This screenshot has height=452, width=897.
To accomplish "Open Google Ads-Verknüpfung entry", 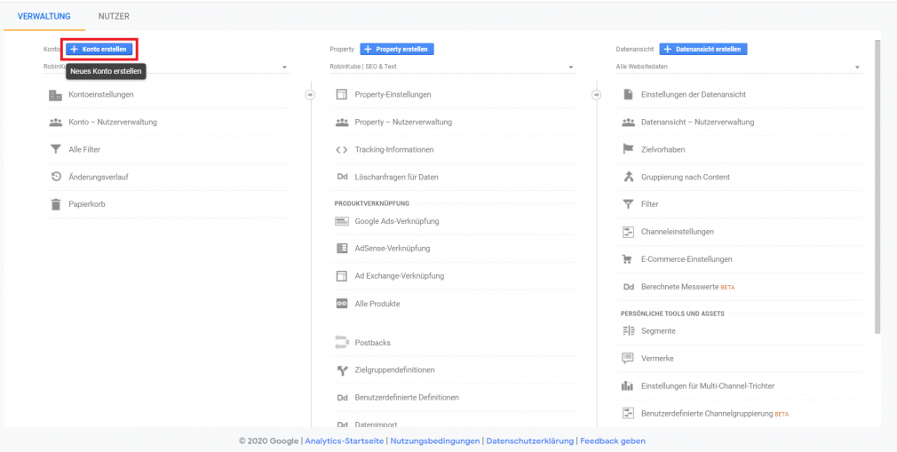I will coord(397,221).
